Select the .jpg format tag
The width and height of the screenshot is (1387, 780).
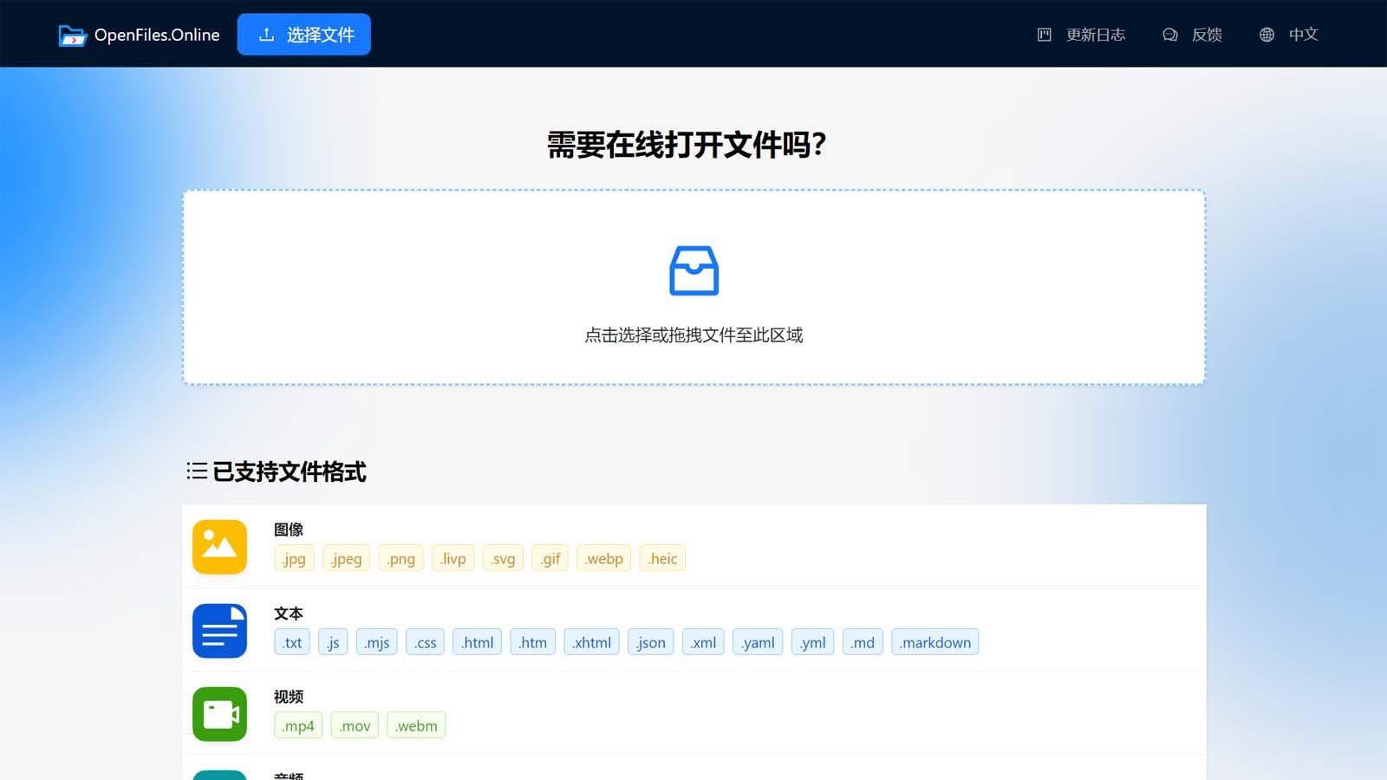[294, 558]
